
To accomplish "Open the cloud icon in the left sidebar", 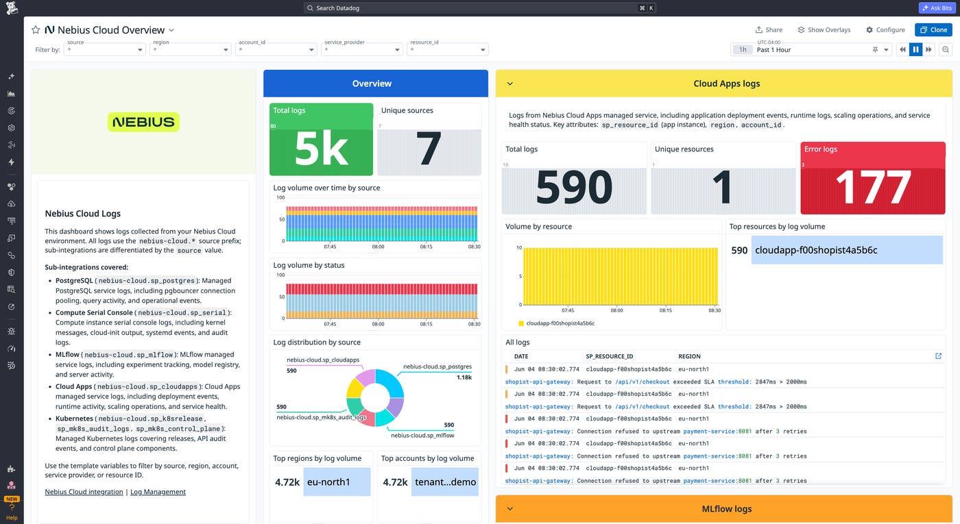I will 12,204.
